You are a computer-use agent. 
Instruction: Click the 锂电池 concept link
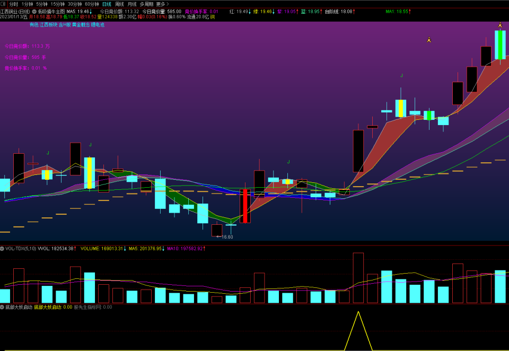98,25
